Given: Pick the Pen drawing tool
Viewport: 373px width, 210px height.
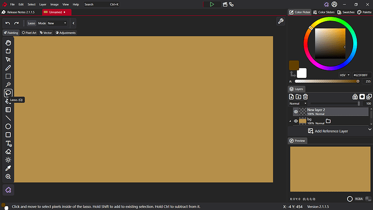Looking at the screenshot, I should [x=8, y=68].
